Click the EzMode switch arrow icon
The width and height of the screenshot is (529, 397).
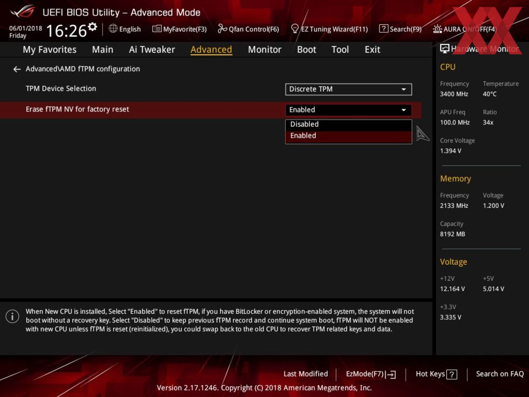[x=391, y=374]
